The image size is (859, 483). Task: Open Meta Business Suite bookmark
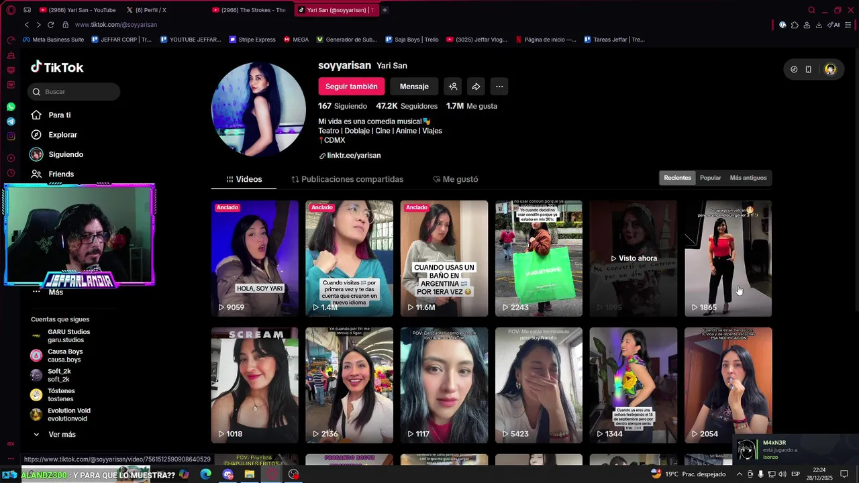[x=54, y=40]
